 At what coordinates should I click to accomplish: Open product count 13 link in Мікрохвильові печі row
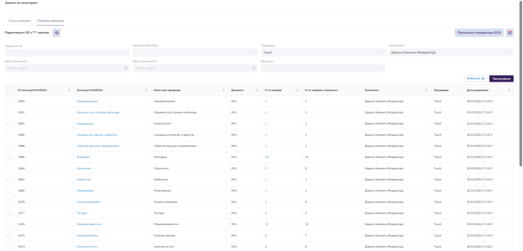(266, 224)
